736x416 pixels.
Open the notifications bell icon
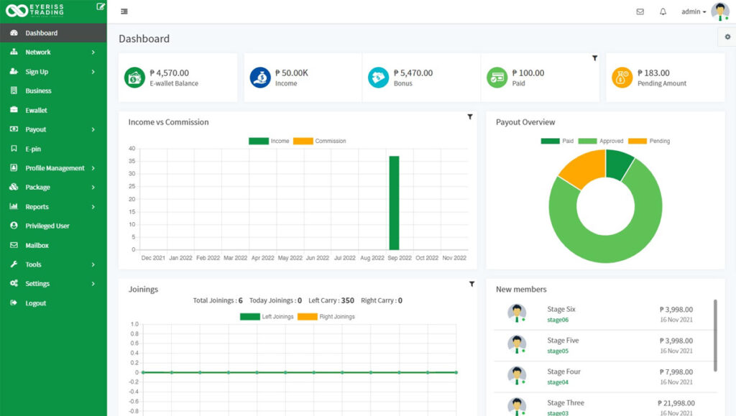click(663, 11)
